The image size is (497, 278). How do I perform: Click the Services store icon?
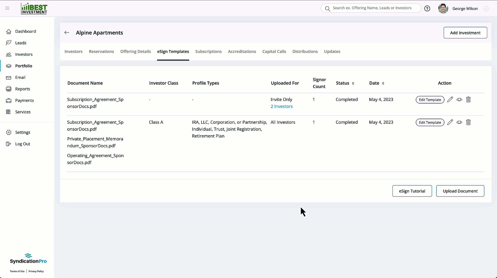(x=9, y=112)
